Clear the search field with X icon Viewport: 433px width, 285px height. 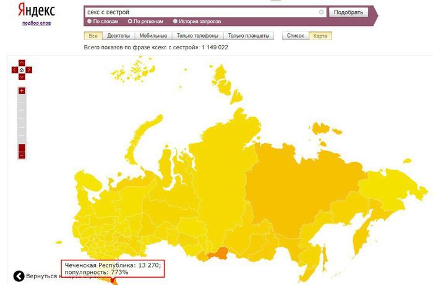(321, 12)
